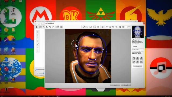The width and height of the screenshot is (172, 97).
Task: Play the first calibration animation icon
Action: [134, 58]
